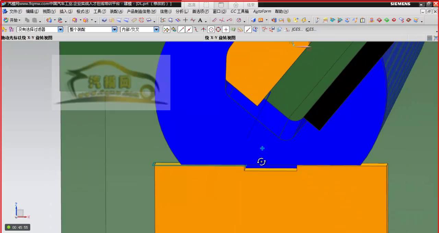Viewport: 439px width, 233px height.
Task: Click the first IGES import button
Action: click(x=297, y=29)
